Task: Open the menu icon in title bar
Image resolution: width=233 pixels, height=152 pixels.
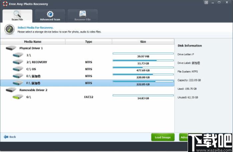Action: (x=206, y=3)
